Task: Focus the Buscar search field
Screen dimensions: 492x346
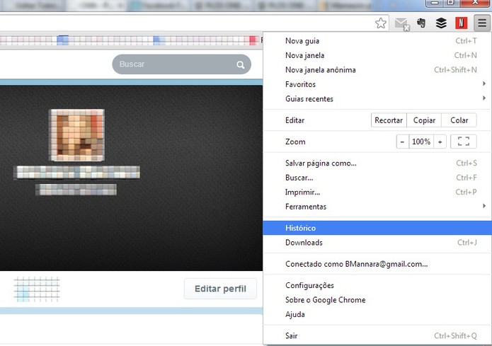Action: click(x=181, y=64)
